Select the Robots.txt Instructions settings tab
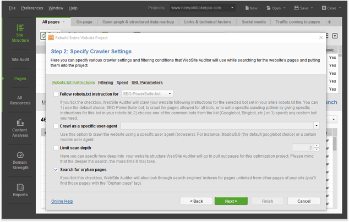Image resolution: width=349 pixels, height=222 pixels. [73, 82]
